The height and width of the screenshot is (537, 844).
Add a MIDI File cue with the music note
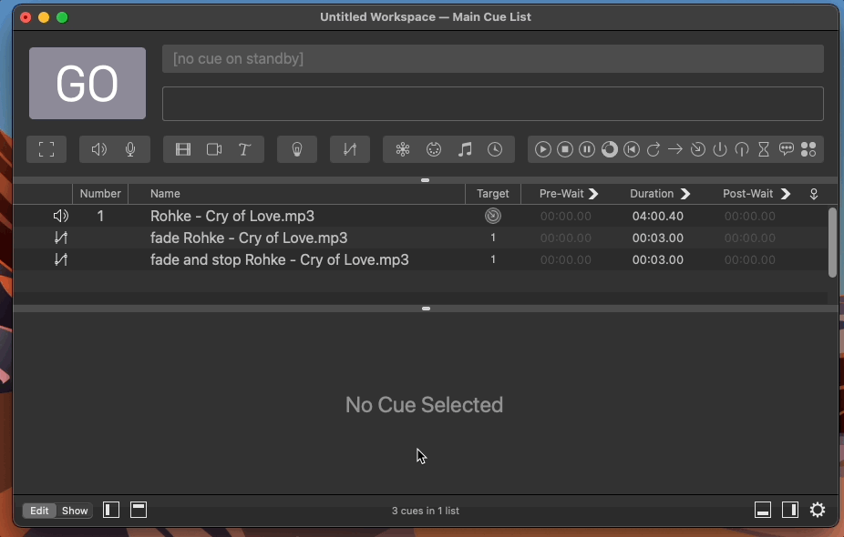coord(465,149)
